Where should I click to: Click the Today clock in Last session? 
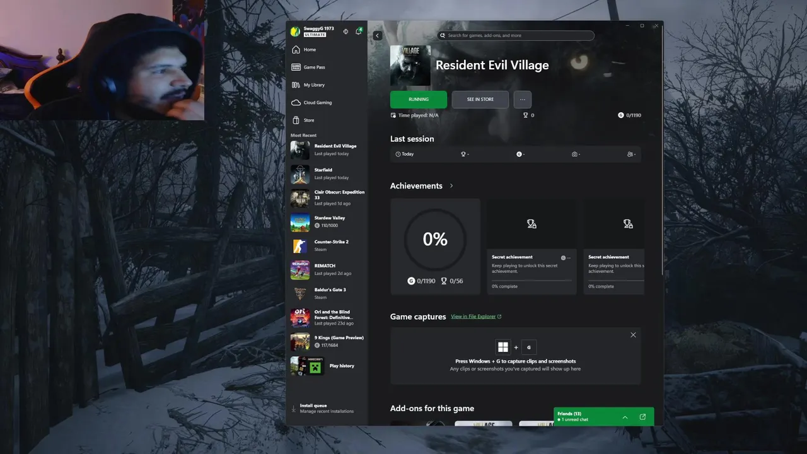click(x=405, y=154)
